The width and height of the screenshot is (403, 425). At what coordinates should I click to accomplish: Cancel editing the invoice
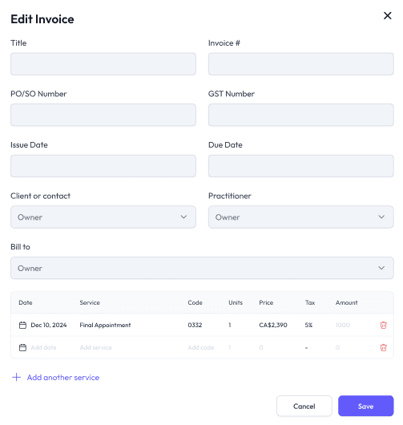point(304,406)
